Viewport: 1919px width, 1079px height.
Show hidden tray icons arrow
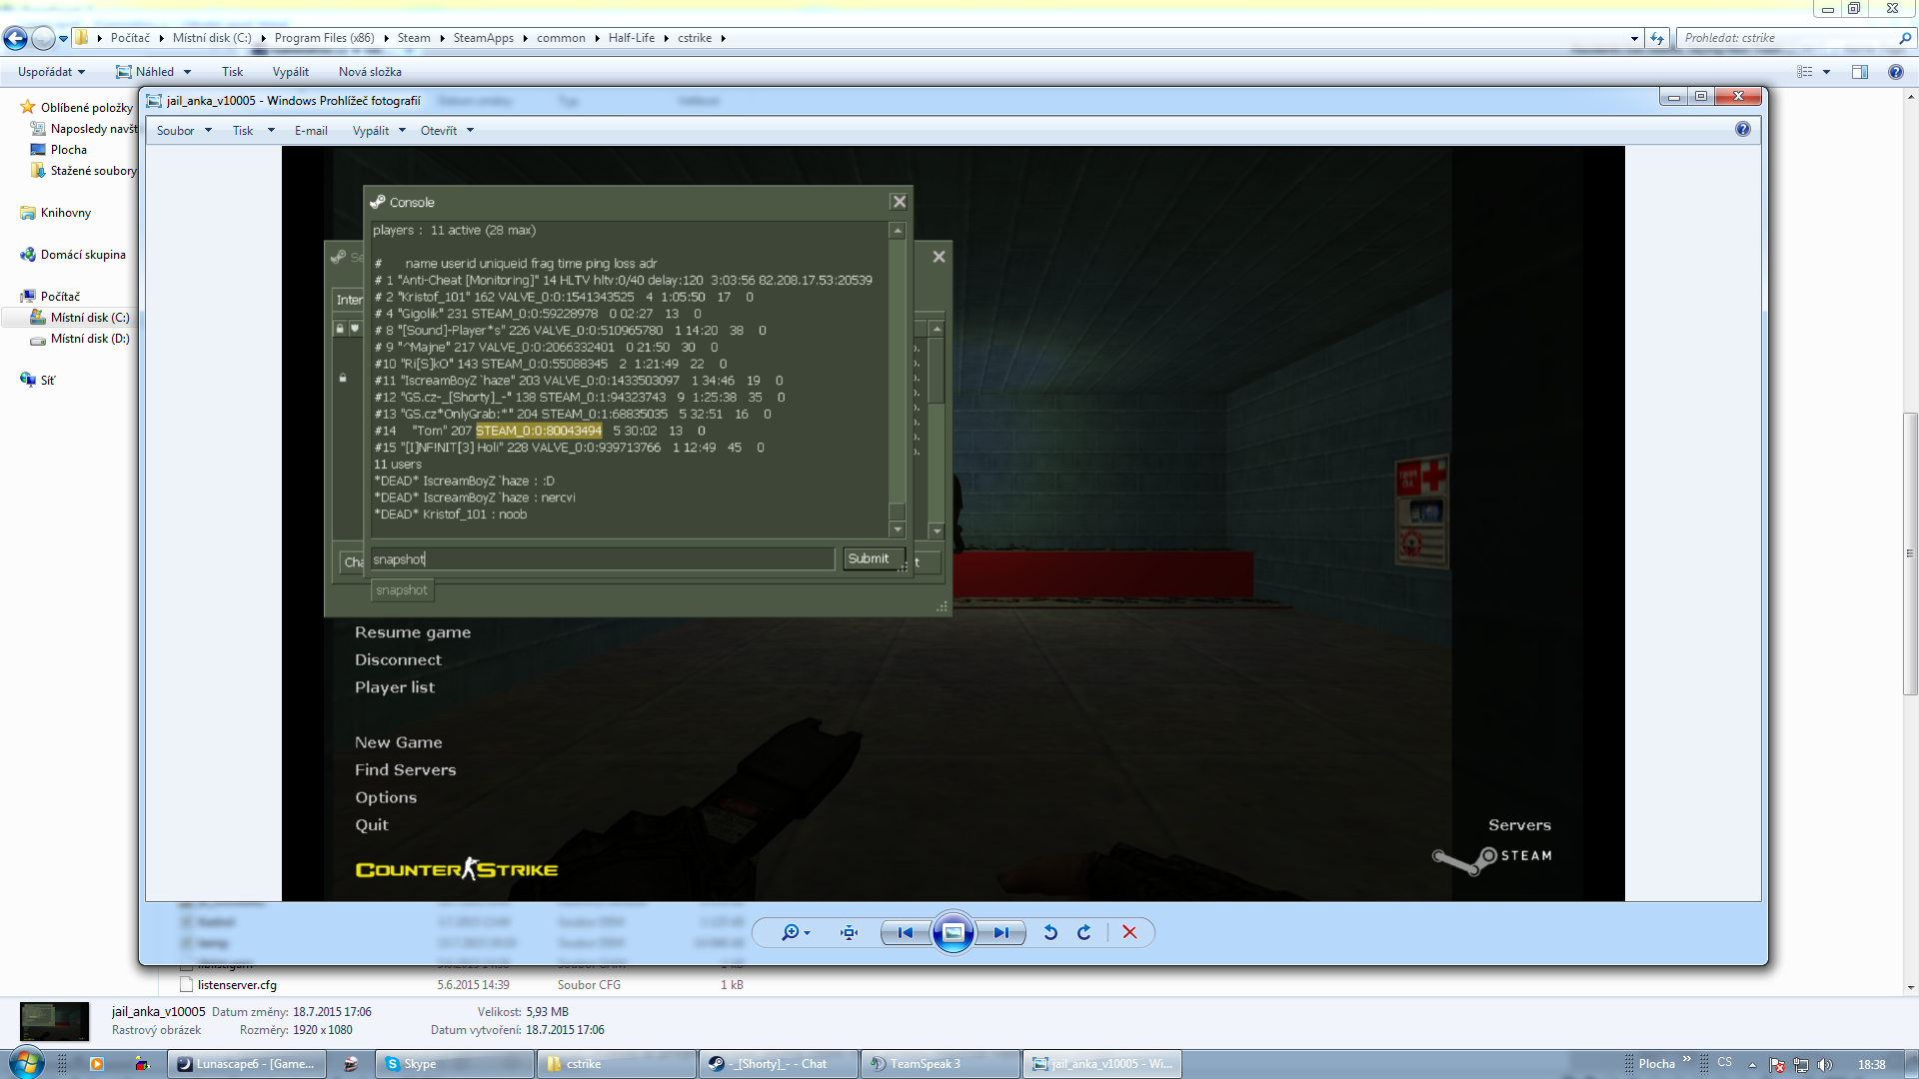[1752, 1065]
